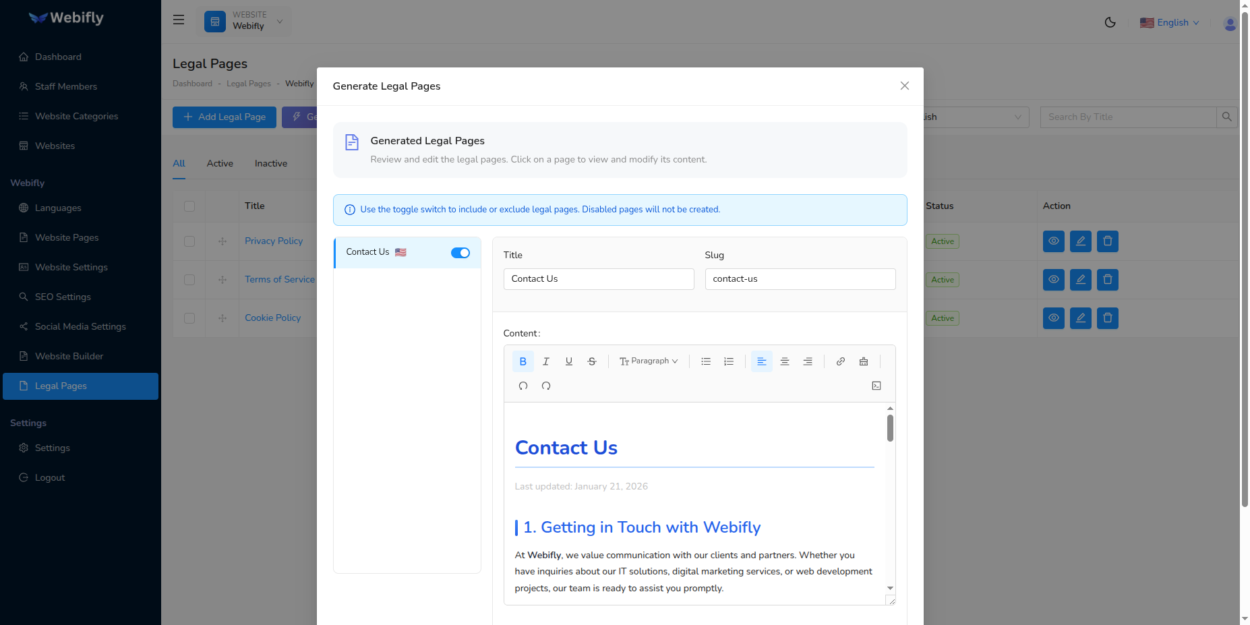Open the Website Builder from the sidebar
This screenshot has width=1250, height=625.
(x=69, y=356)
